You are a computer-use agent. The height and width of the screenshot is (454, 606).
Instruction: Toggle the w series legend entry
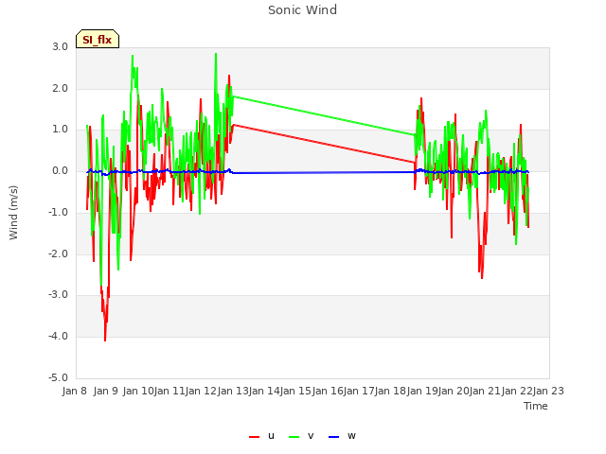(342, 436)
